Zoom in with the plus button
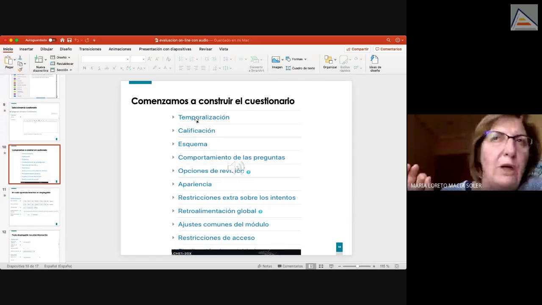 (374, 266)
